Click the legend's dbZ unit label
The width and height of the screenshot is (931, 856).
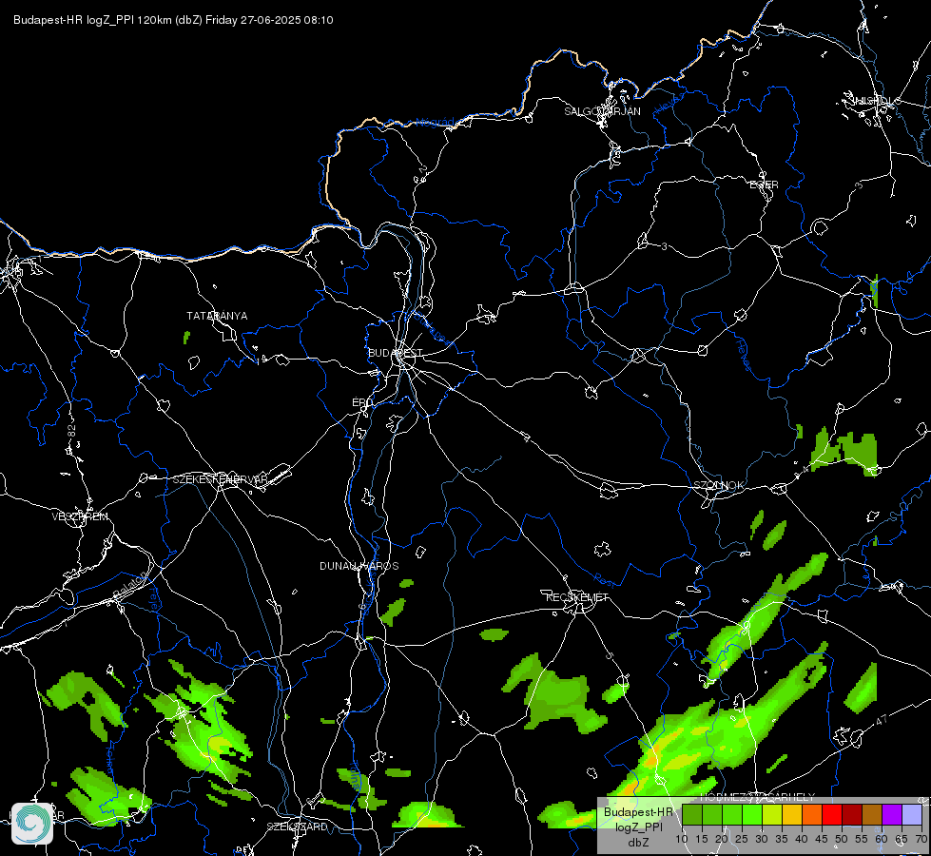click(x=638, y=843)
